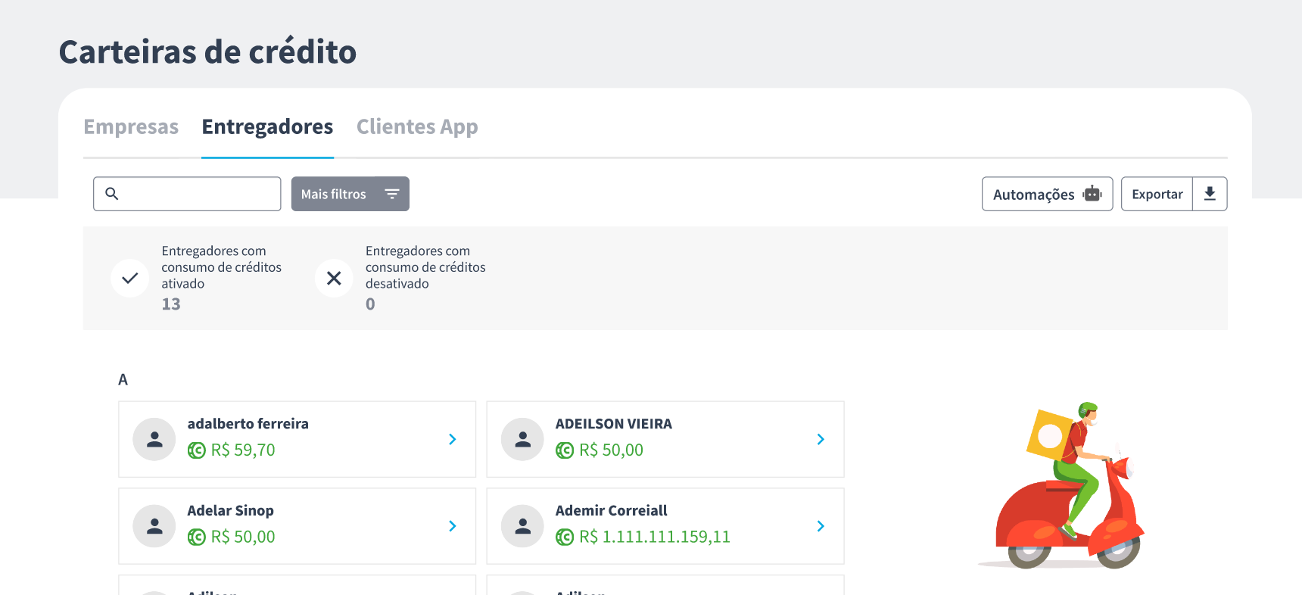Click Adelar Sinop's avatar icon
The height and width of the screenshot is (595, 1302).
[154, 526]
